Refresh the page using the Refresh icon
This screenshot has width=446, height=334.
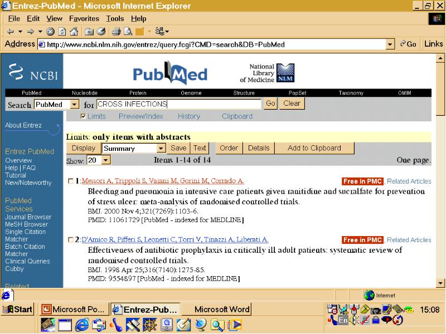coord(62,31)
